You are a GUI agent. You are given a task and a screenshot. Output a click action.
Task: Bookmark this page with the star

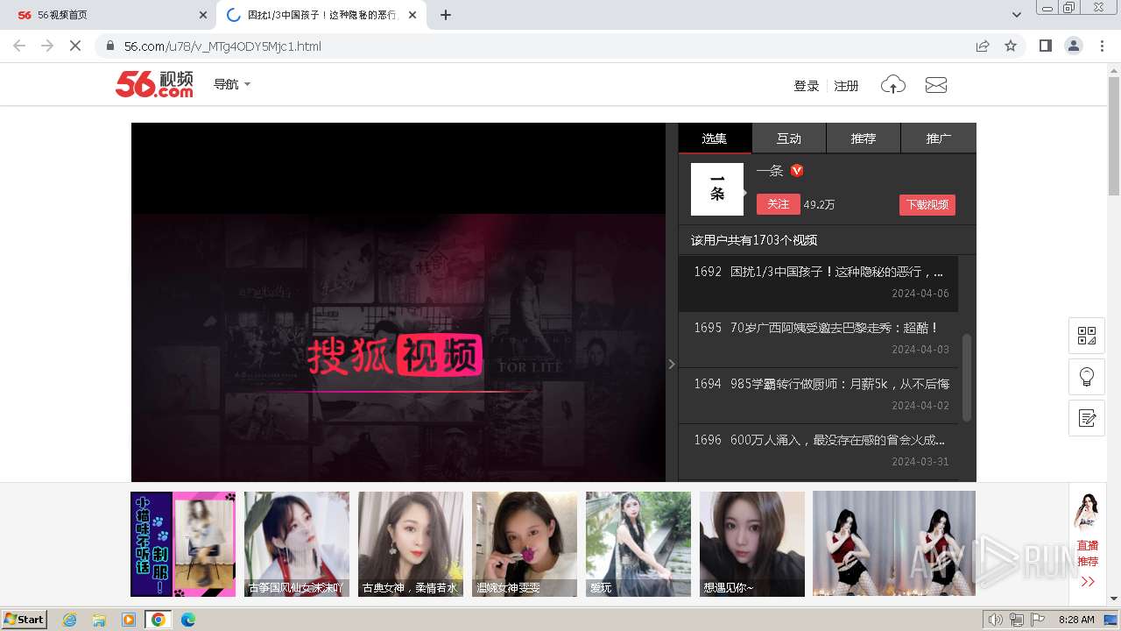pos(1011,46)
